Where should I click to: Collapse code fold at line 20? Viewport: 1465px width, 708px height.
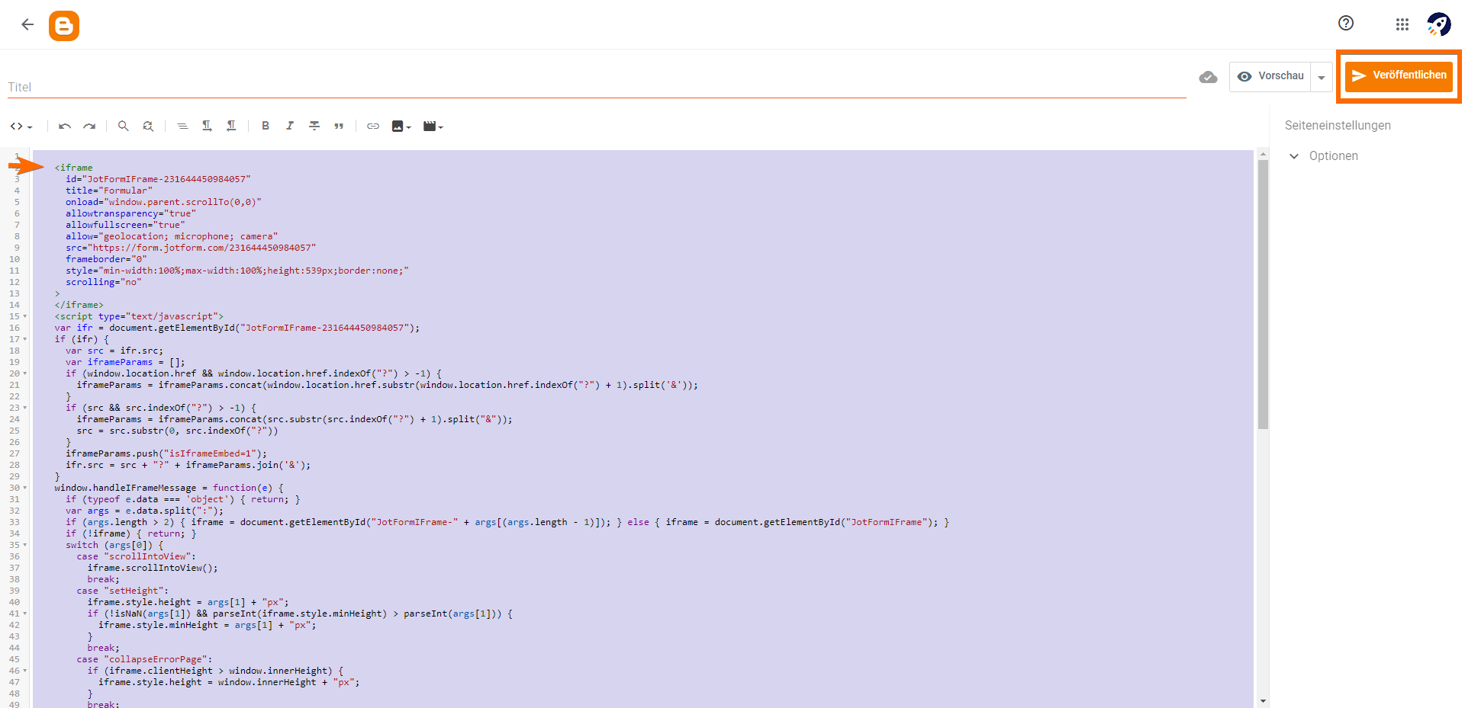point(24,373)
